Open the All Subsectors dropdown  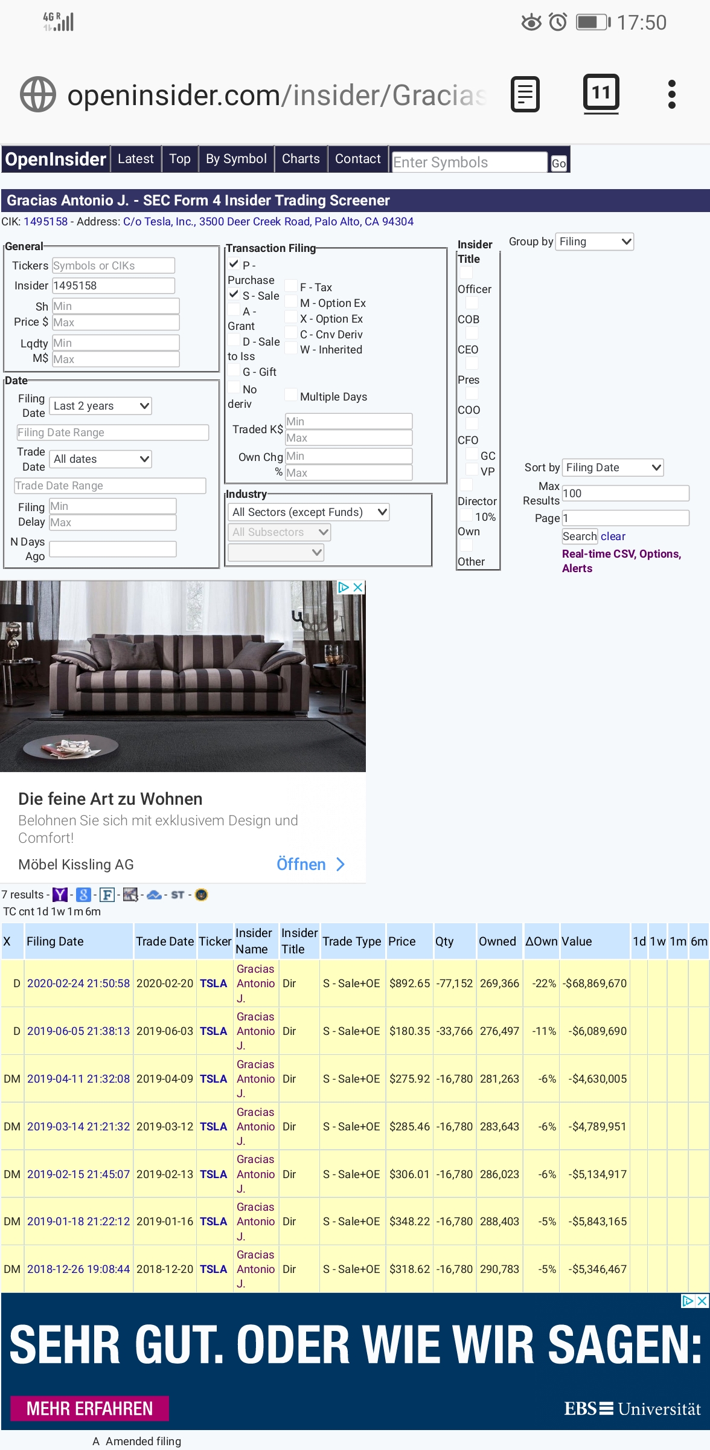click(280, 532)
